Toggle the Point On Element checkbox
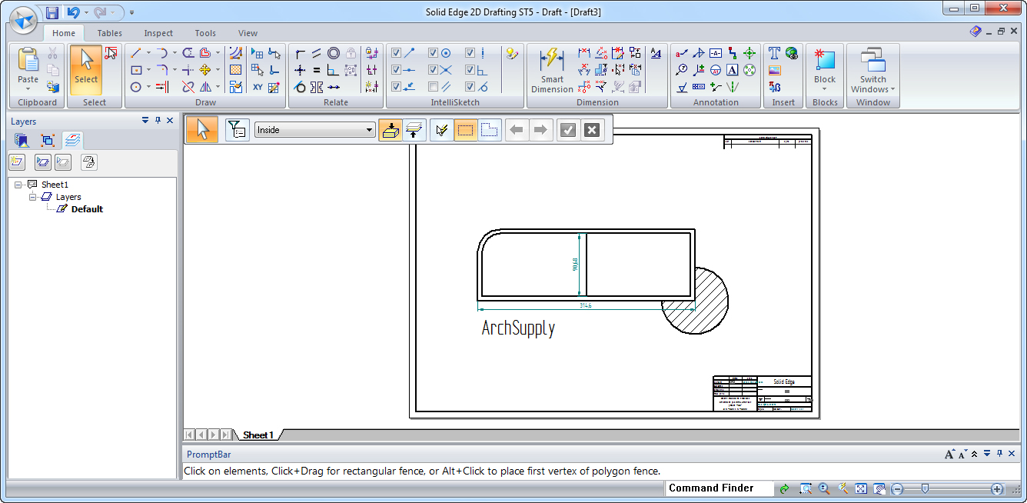The width and height of the screenshot is (1027, 503). coord(396,87)
